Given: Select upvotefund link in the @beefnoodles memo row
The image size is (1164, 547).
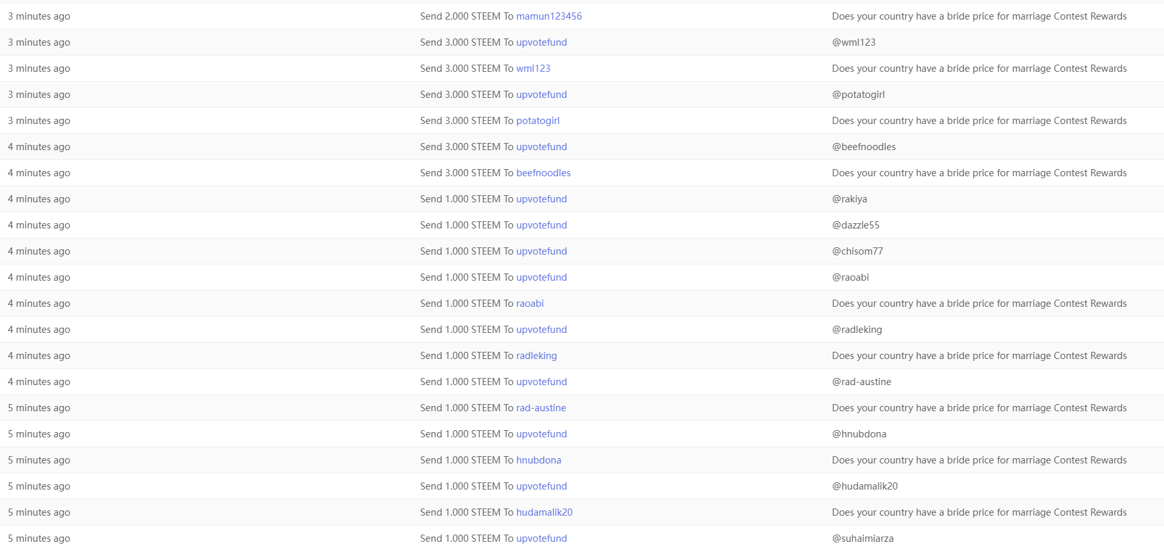Looking at the screenshot, I should pyautogui.click(x=542, y=147).
